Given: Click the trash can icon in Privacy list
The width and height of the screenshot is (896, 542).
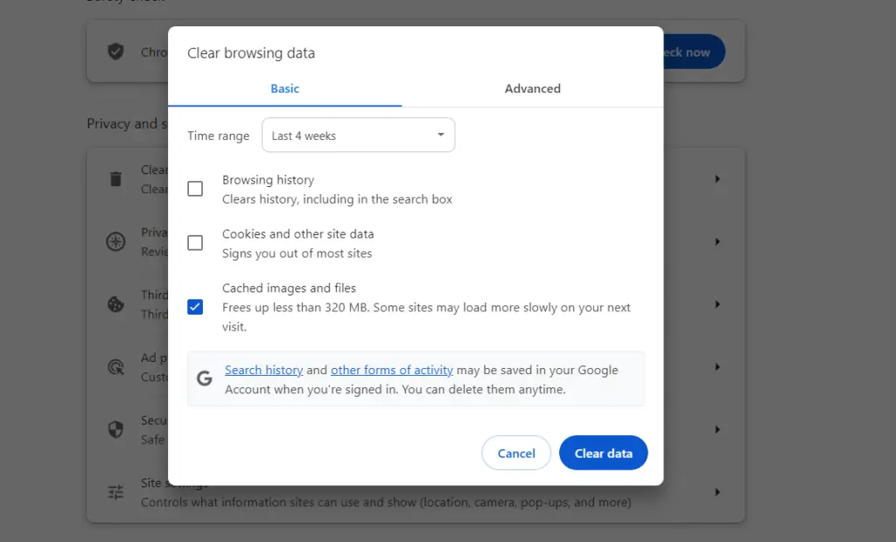Looking at the screenshot, I should (x=115, y=179).
